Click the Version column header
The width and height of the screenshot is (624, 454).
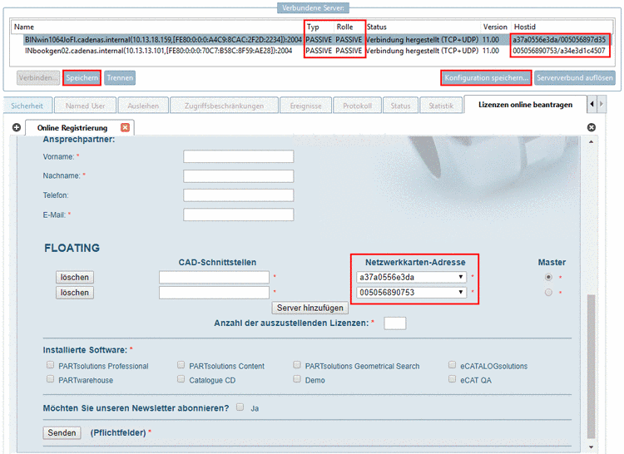[495, 27]
